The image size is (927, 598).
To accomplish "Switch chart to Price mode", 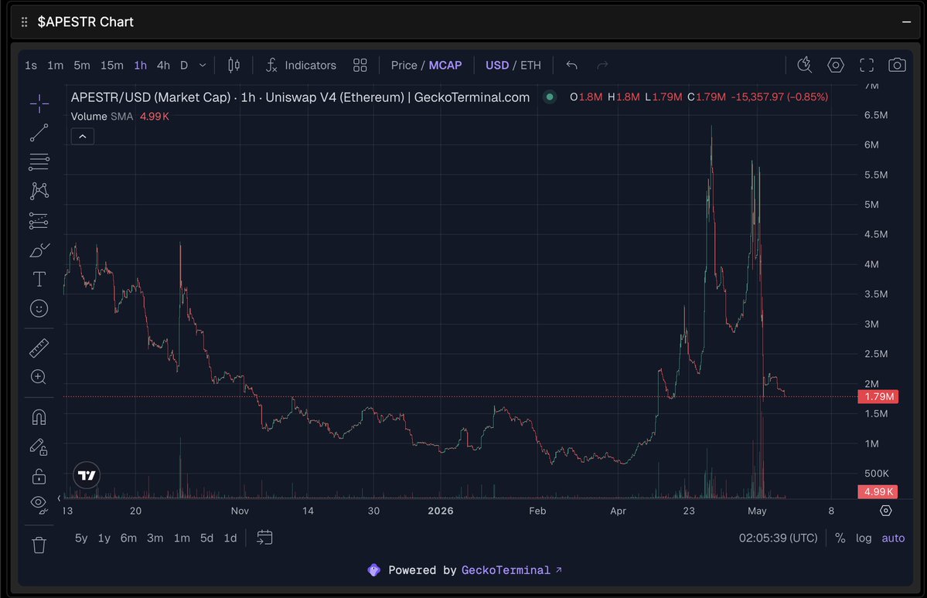I will 404,65.
